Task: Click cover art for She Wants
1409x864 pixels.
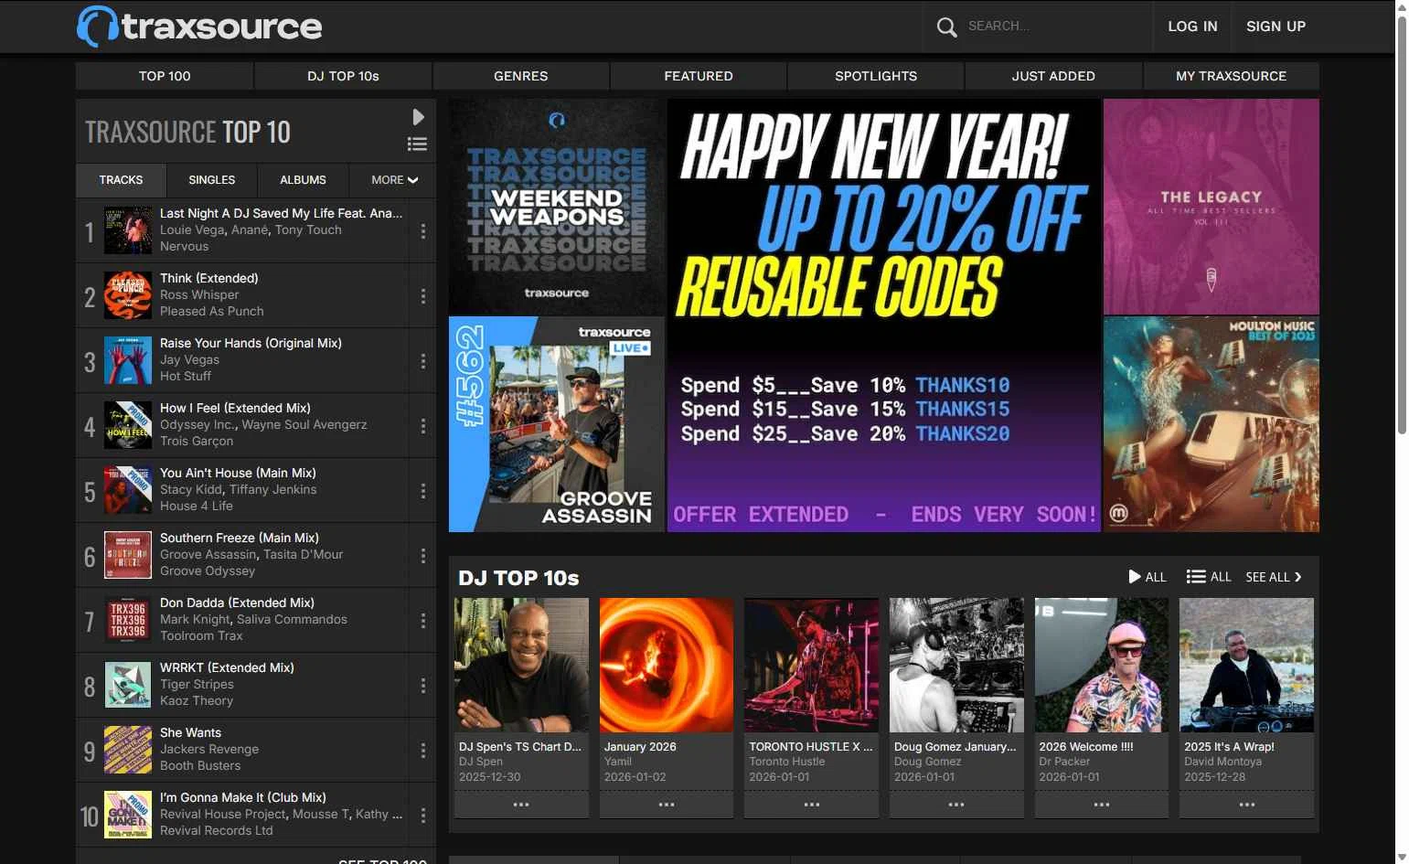Action: click(x=128, y=750)
